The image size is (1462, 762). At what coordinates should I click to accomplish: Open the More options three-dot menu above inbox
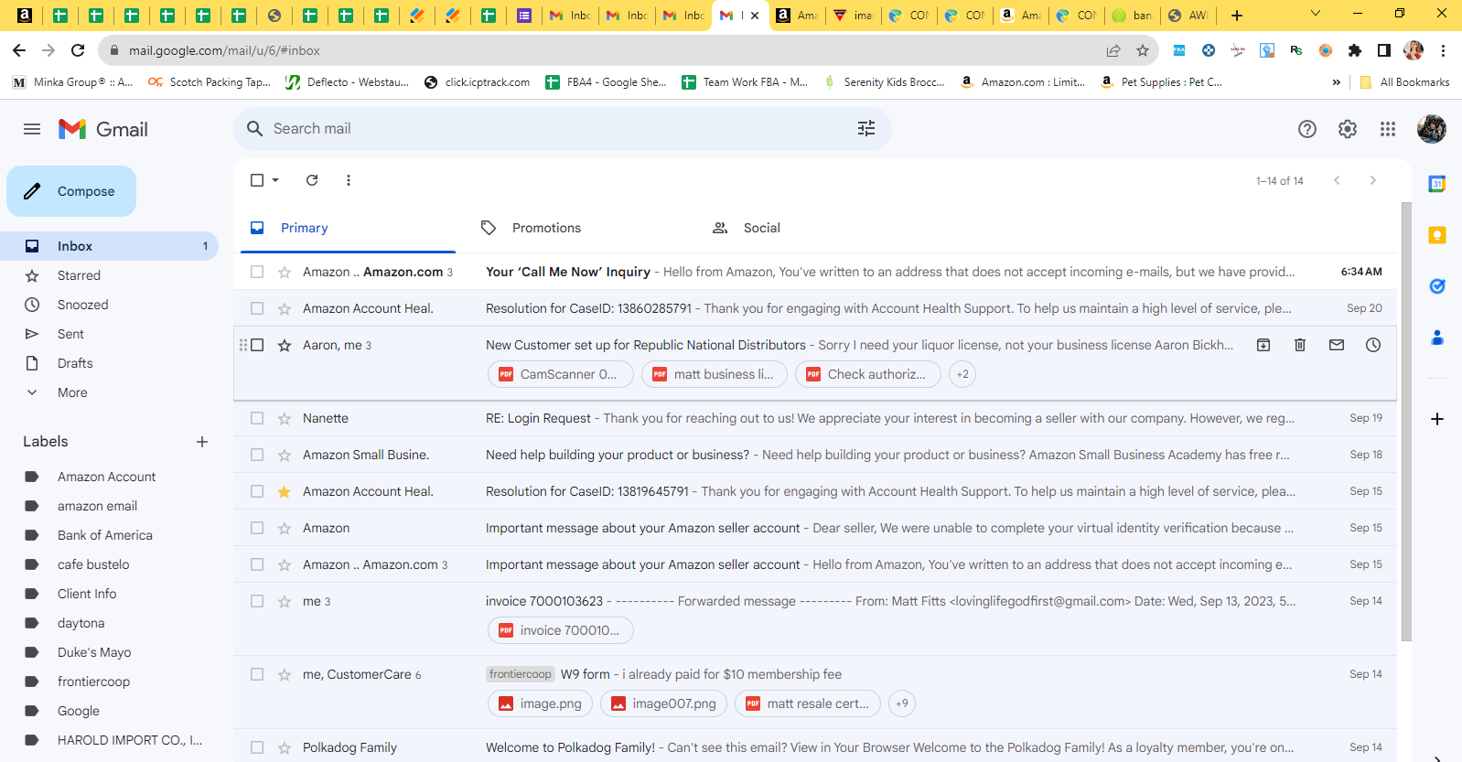point(349,180)
